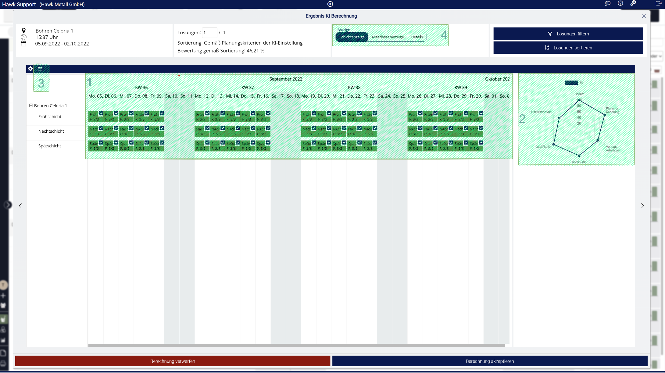Open the gear settings above the schedule

(x=30, y=69)
